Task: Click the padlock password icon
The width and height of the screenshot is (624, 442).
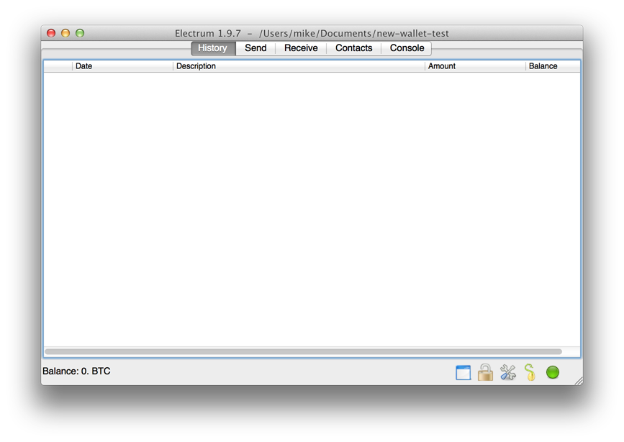Action: pos(485,372)
